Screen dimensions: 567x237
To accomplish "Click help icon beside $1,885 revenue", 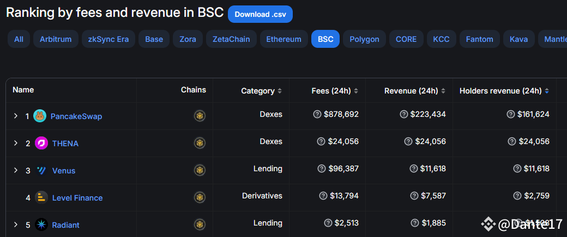I will coord(415,223).
